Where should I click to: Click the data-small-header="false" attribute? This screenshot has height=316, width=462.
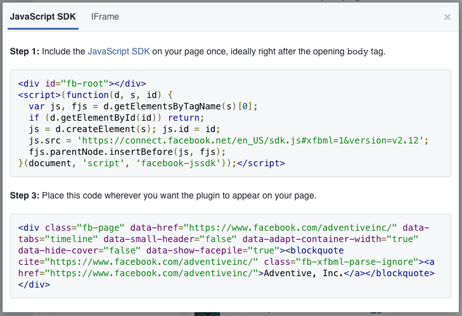[170, 239]
